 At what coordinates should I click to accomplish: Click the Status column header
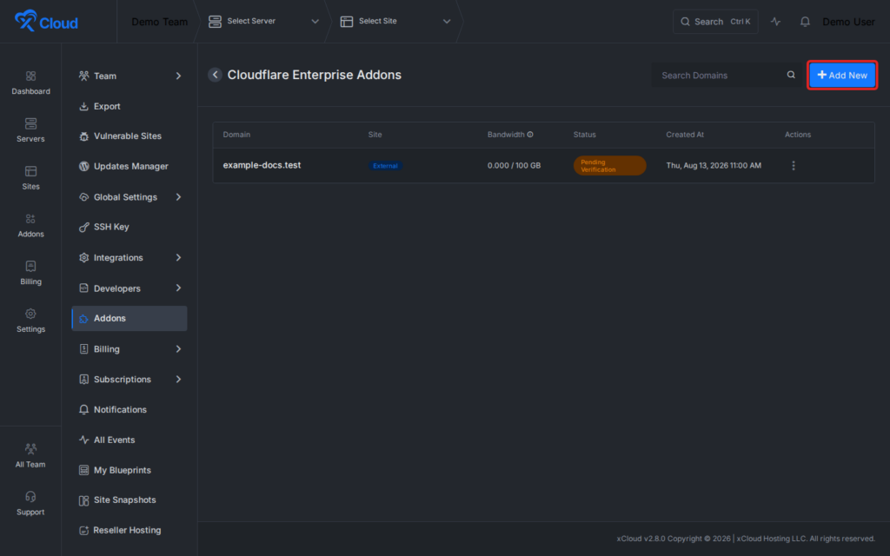point(584,135)
